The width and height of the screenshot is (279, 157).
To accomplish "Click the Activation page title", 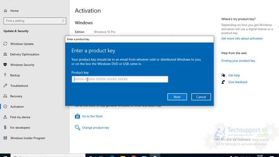I will [x=88, y=10].
